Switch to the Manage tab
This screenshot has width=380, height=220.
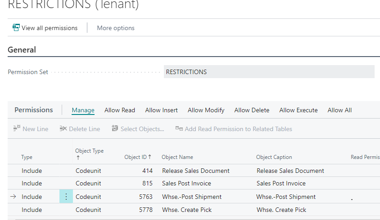[x=83, y=110]
